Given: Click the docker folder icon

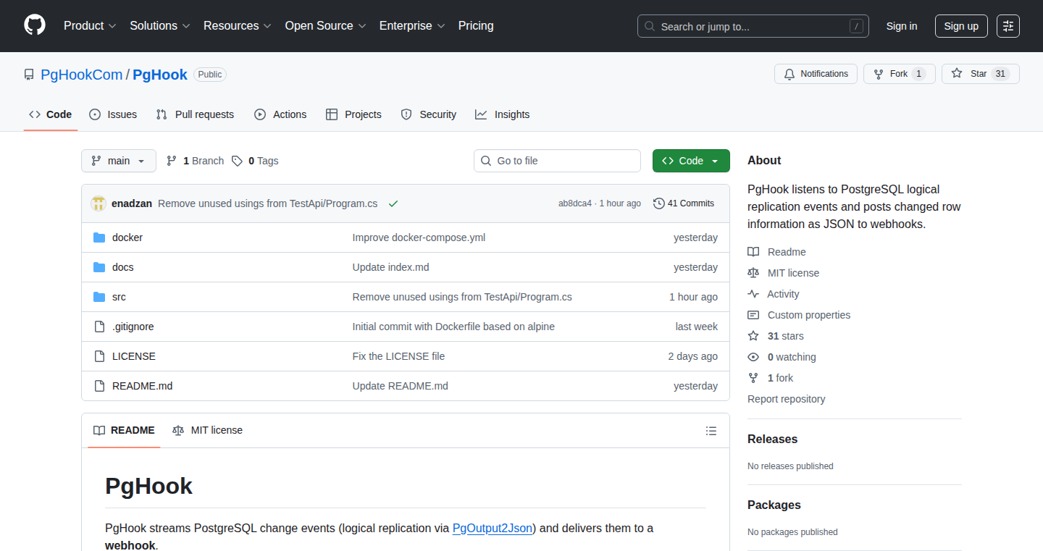Looking at the screenshot, I should click(99, 237).
